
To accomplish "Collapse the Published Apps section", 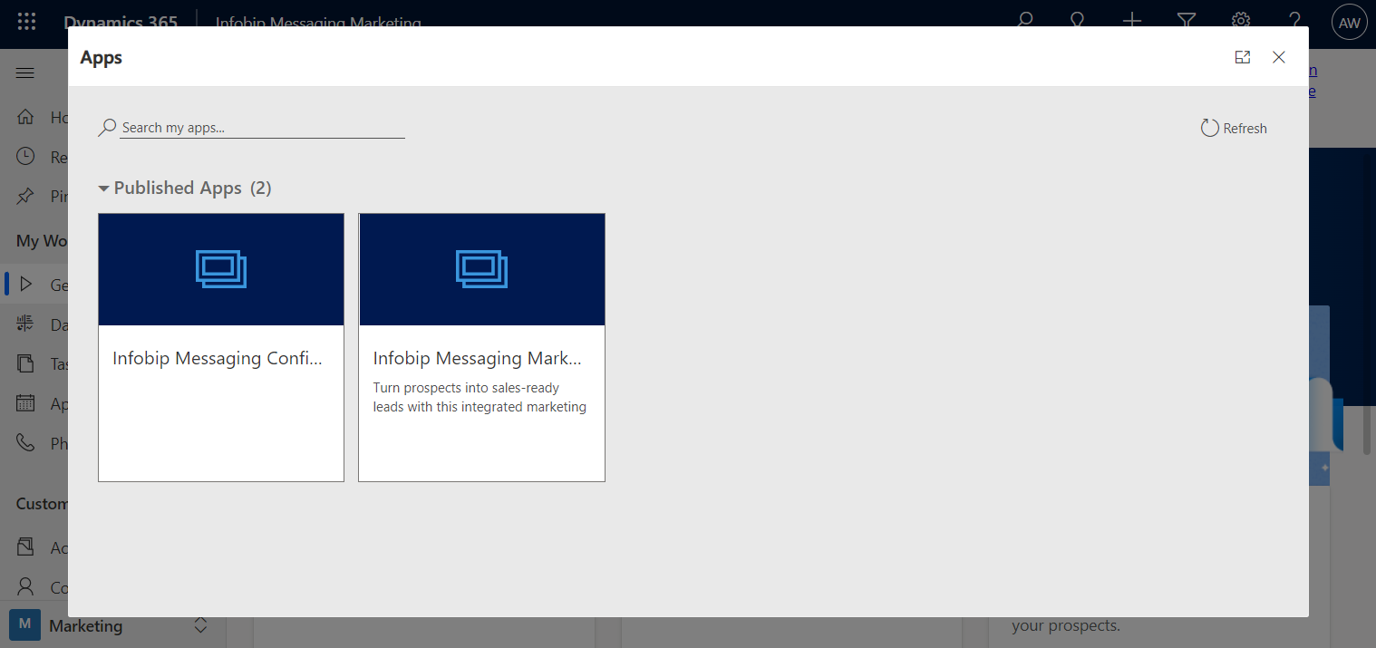I will pos(104,189).
